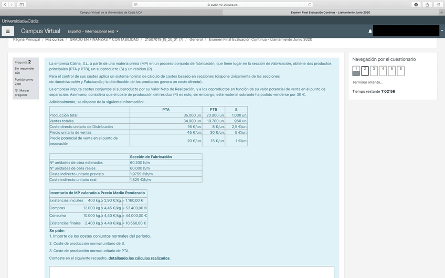Reload the page with refresh icon
Image resolution: width=445 pixels, height=278 pixels.
[x=310, y=5]
